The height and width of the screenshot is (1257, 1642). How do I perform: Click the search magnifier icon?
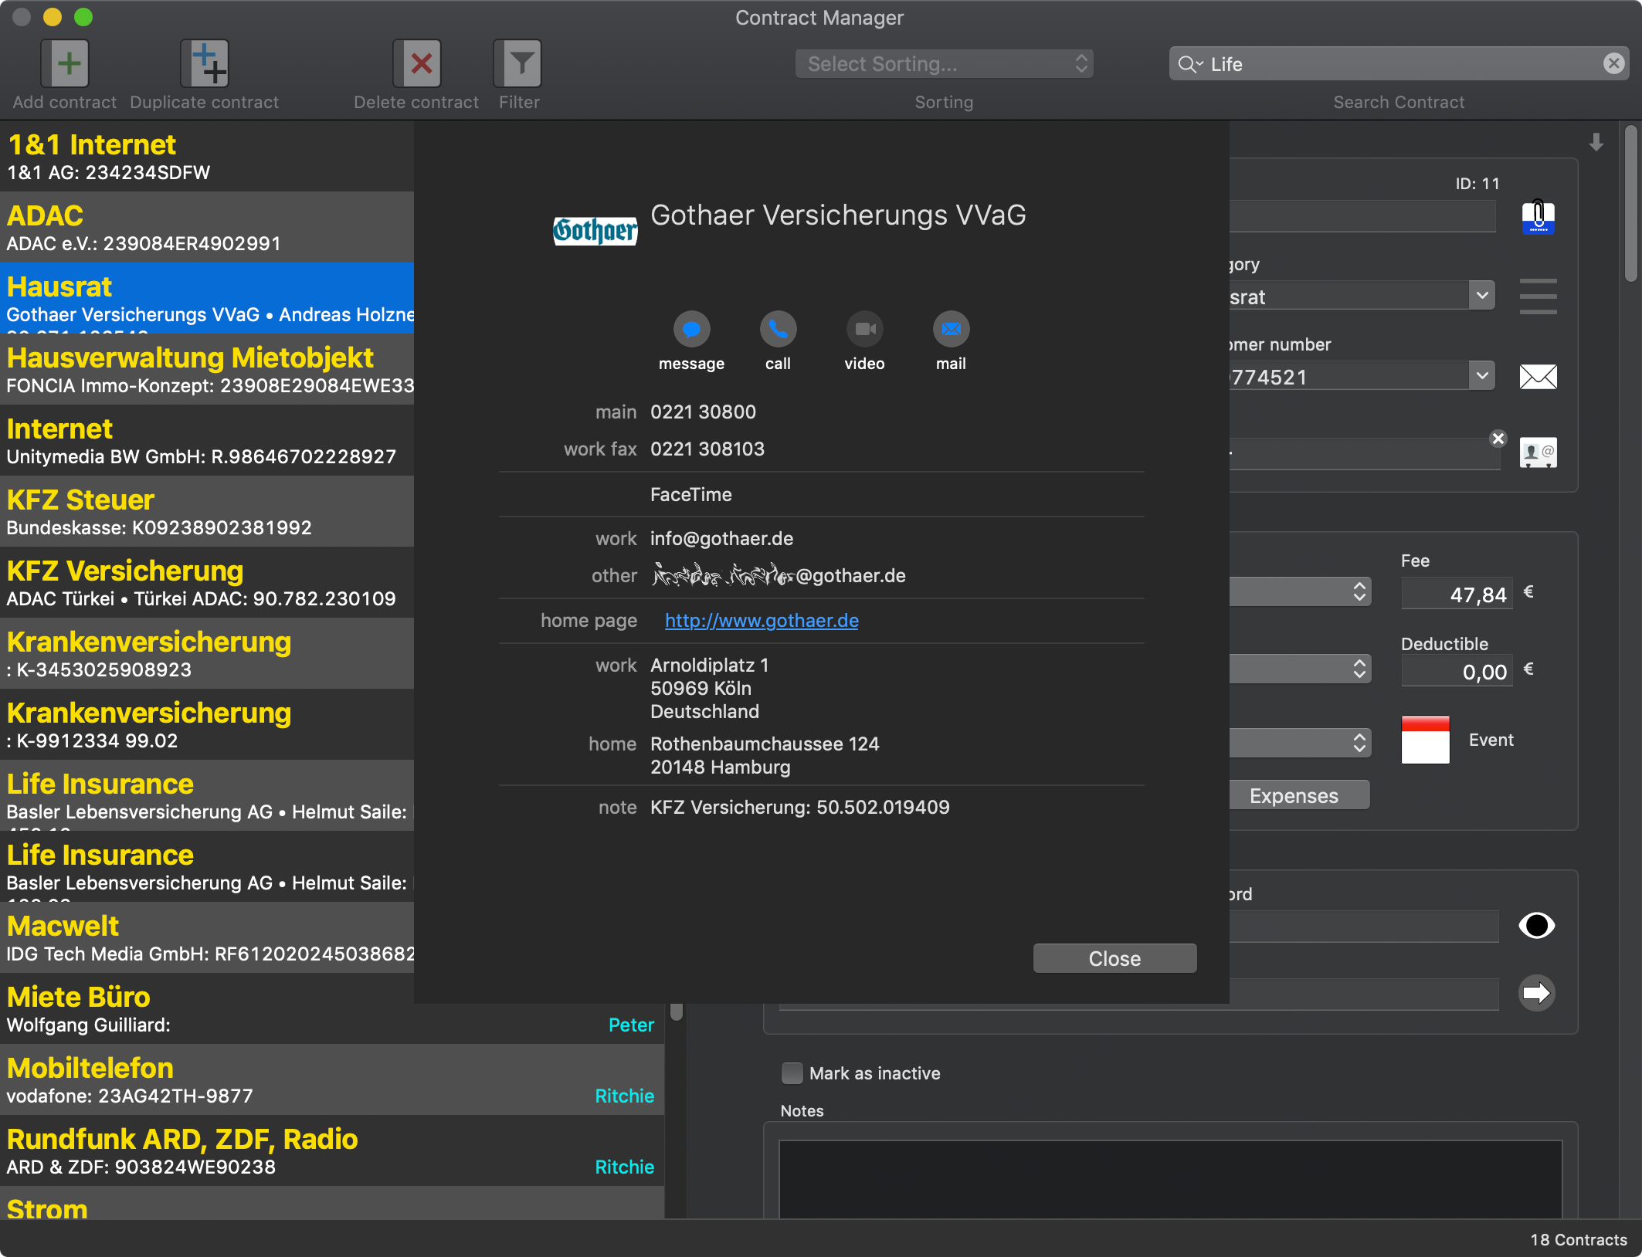click(x=1189, y=64)
